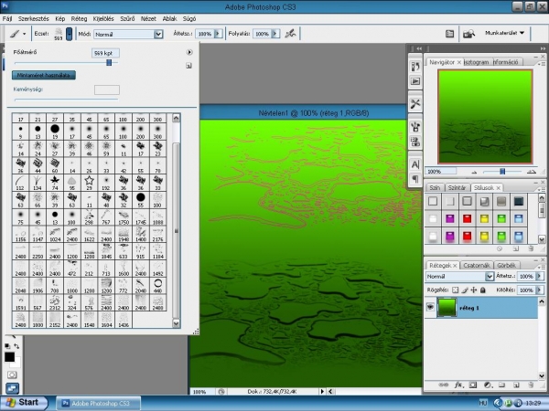This screenshot has width=549, height=411.
Task: Click the Főátmérő 569 kpt field
Action: pos(105,53)
